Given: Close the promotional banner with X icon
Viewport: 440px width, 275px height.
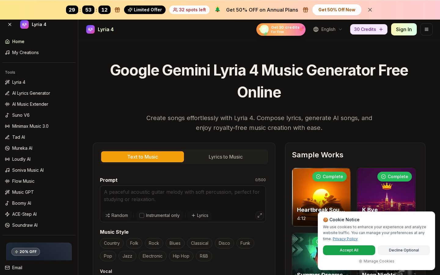Looking at the screenshot, I should (x=370, y=10).
